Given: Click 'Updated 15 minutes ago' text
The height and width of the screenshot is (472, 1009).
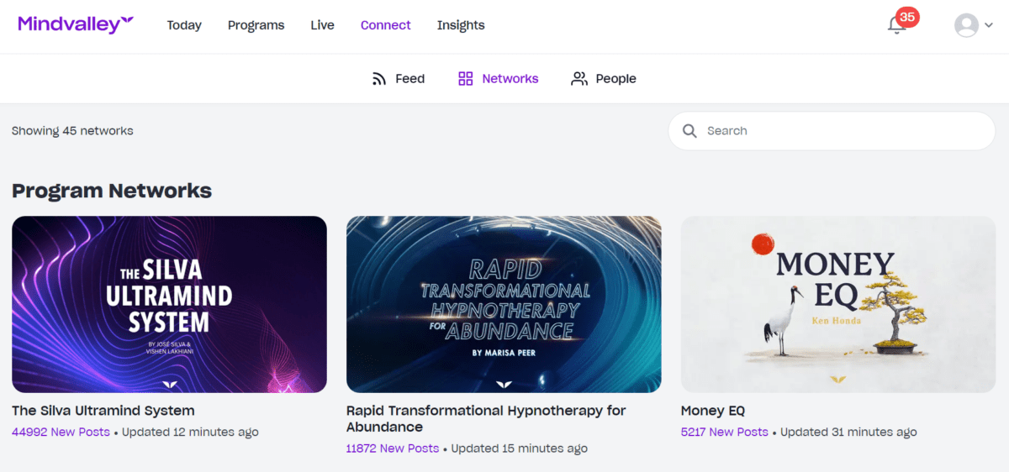Looking at the screenshot, I should click(x=520, y=448).
